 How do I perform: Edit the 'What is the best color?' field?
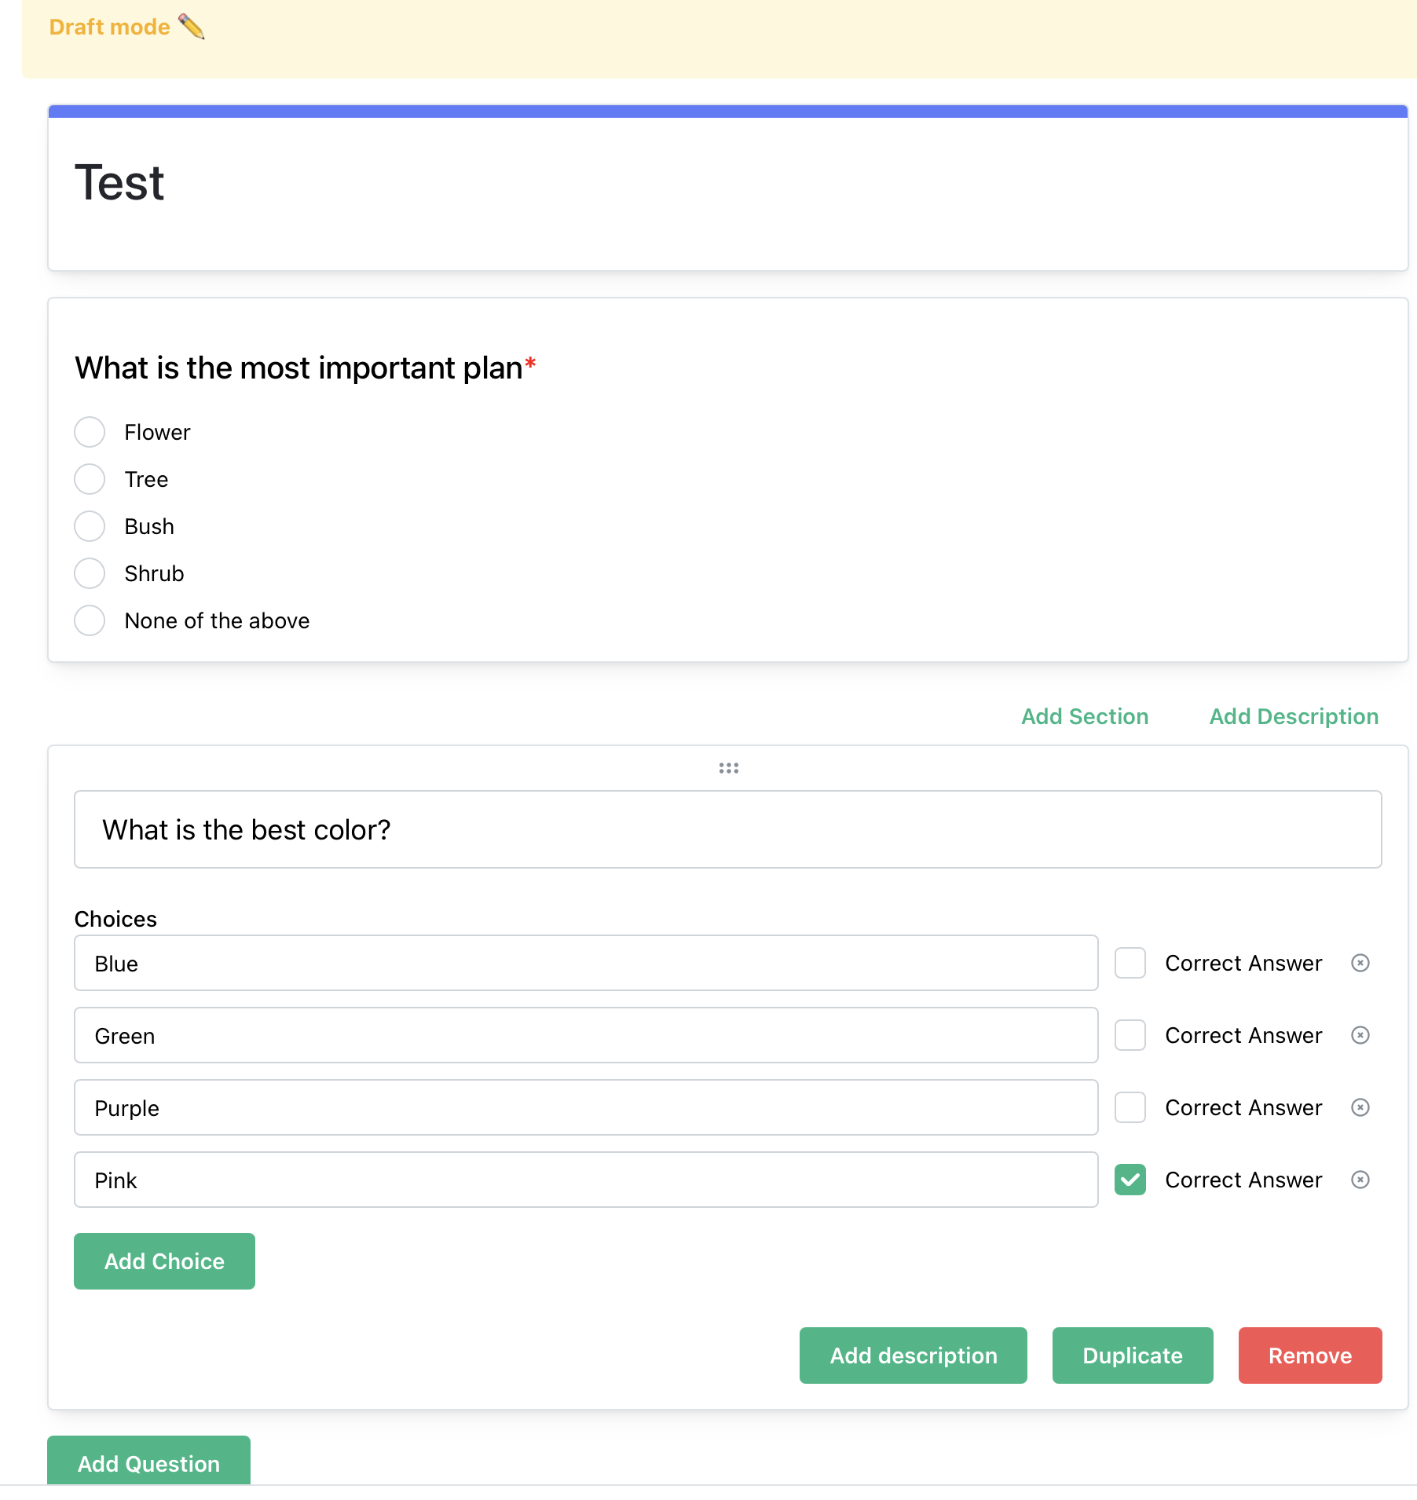(727, 829)
